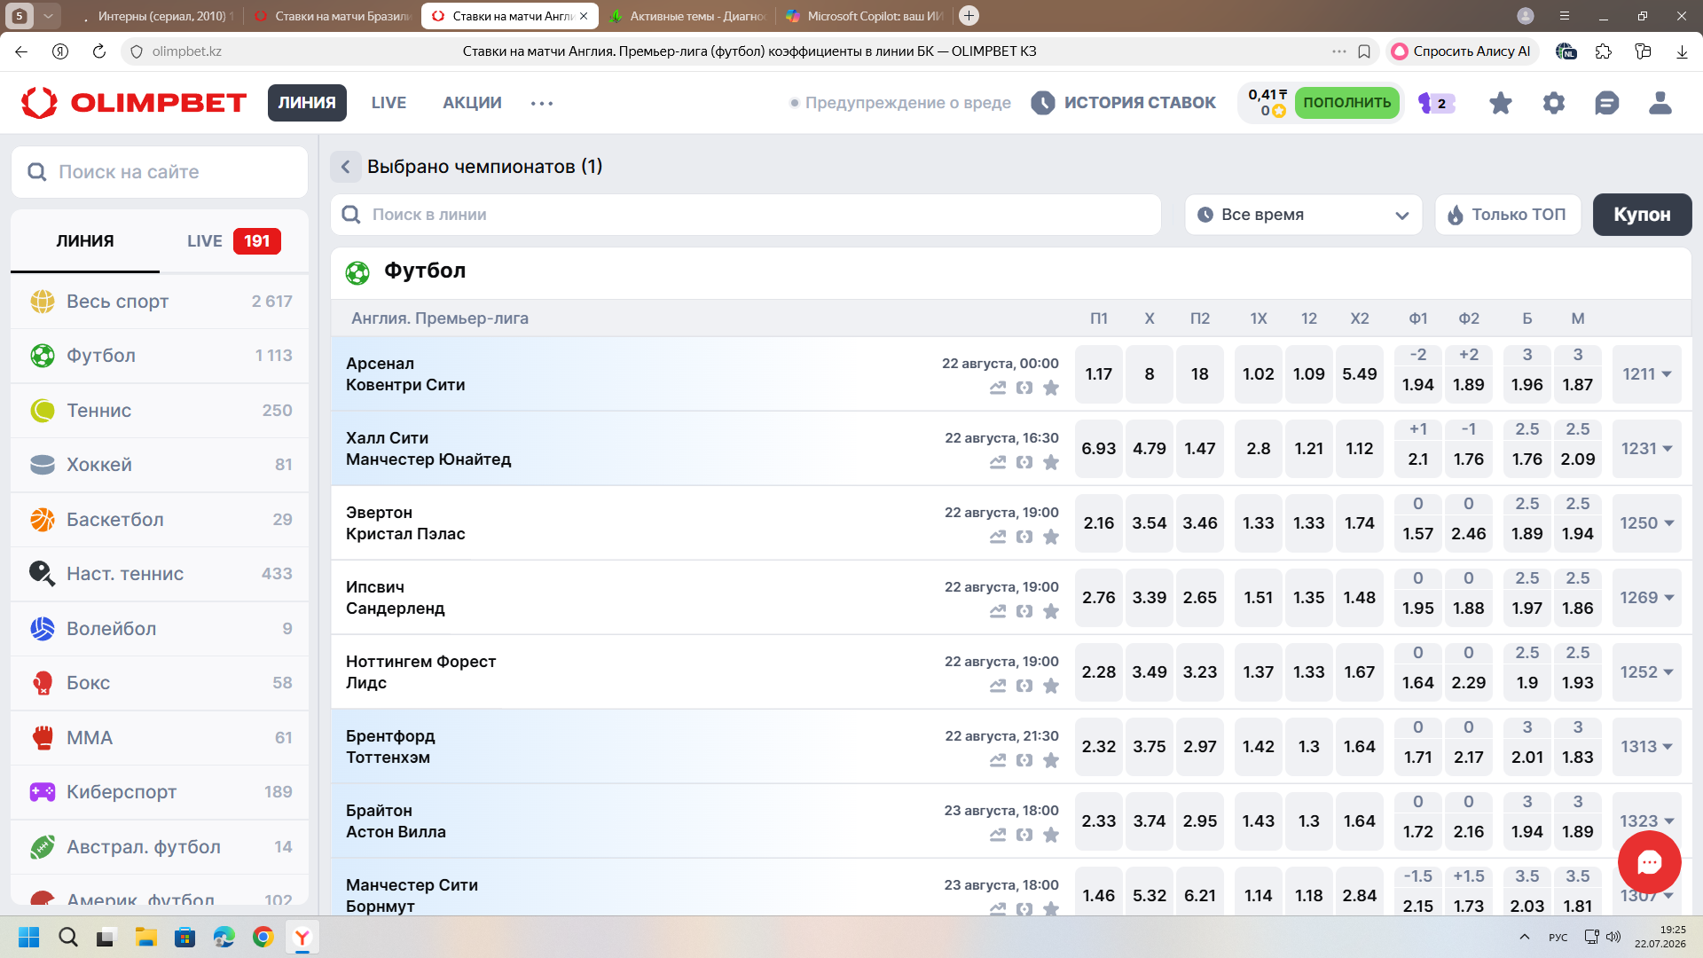Click the green ПОПОЛНИТЬ button
Image resolution: width=1703 pixels, height=958 pixels.
click(1346, 103)
